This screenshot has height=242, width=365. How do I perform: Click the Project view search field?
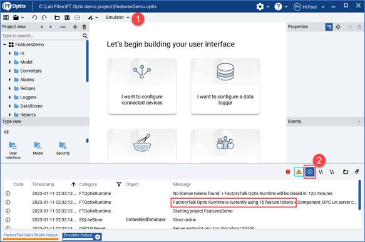coord(41,36)
